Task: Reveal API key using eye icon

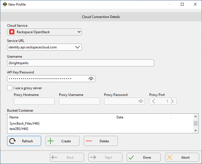Action: click(91, 79)
